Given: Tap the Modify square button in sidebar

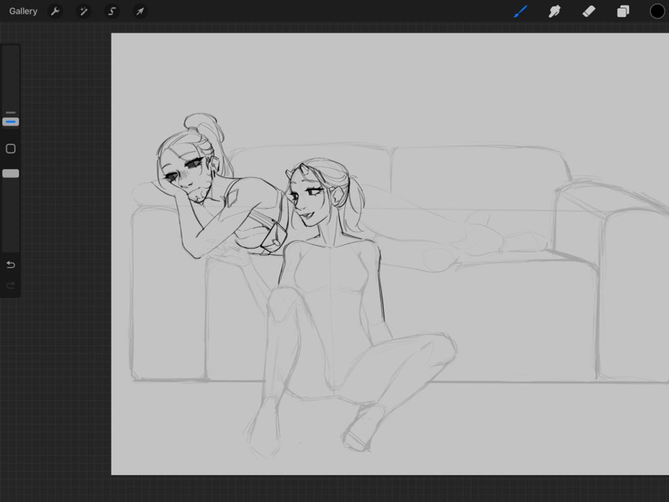Looking at the screenshot, I should [x=11, y=149].
